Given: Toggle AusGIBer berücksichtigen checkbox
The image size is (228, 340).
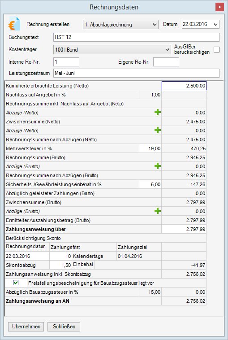Looking at the screenshot, I should (x=216, y=50).
